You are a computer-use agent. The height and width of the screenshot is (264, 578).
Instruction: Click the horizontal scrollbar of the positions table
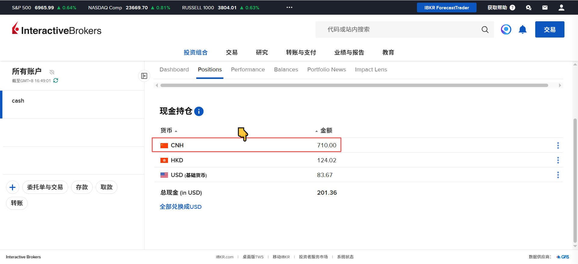click(x=354, y=85)
